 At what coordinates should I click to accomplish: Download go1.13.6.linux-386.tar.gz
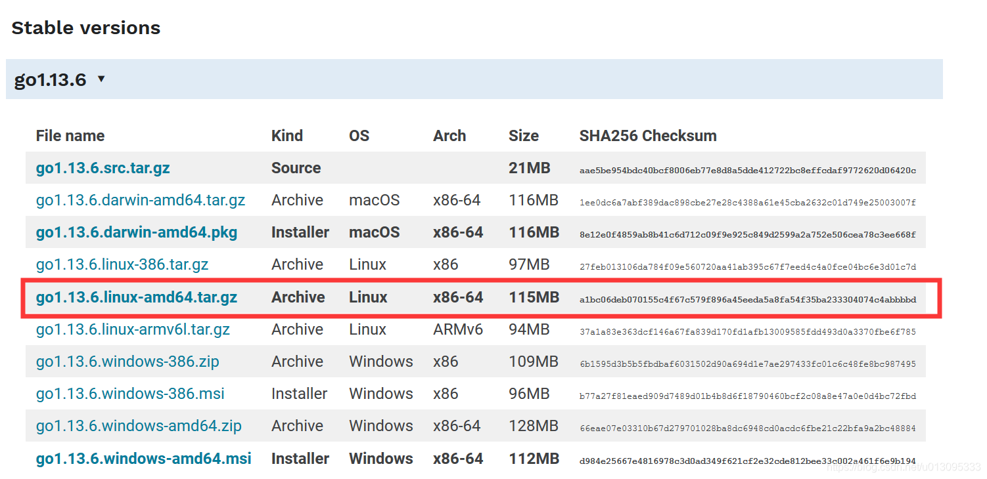(x=122, y=264)
